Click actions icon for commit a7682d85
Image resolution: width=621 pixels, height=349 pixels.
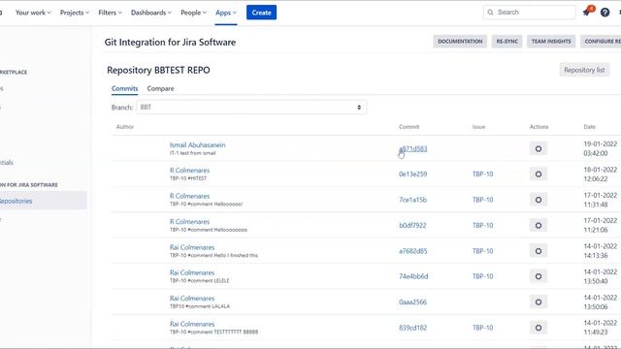point(539,251)
